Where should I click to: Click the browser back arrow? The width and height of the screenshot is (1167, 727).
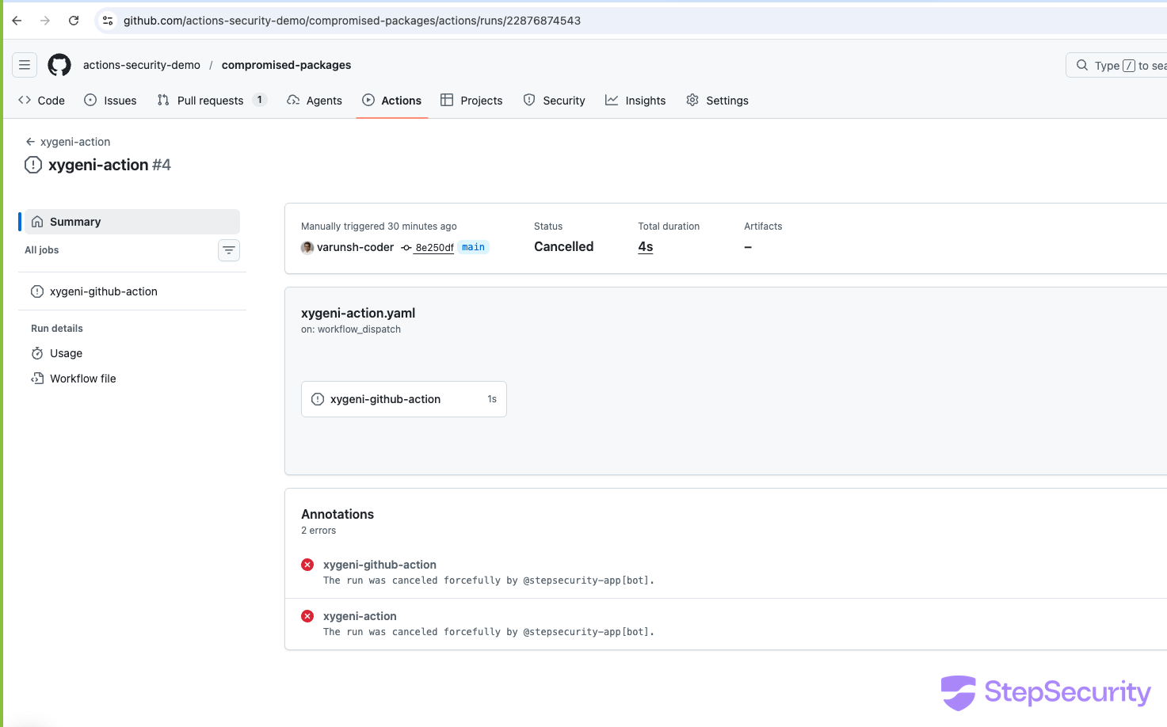point(17,21)
